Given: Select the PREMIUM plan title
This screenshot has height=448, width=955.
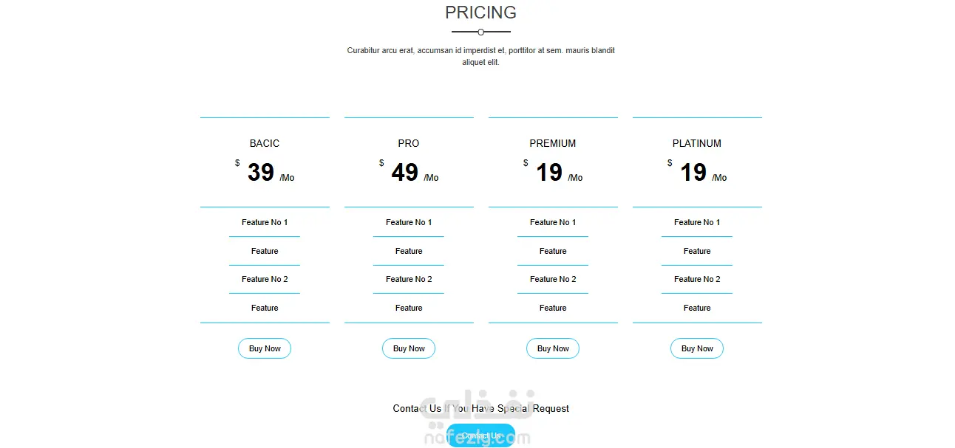Looking at the screenshot, I should pos(553,143).
